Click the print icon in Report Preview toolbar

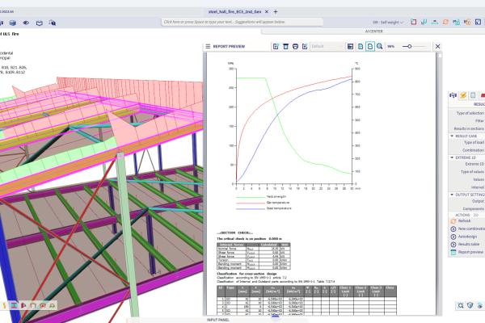pyautogui.click(x=295, y=46)
